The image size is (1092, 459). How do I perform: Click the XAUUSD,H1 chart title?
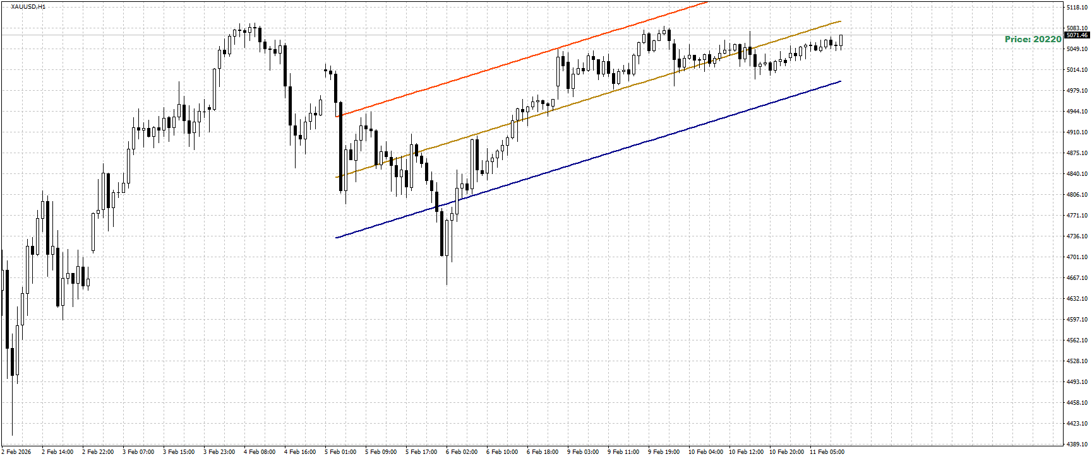(x=28, y=7)
